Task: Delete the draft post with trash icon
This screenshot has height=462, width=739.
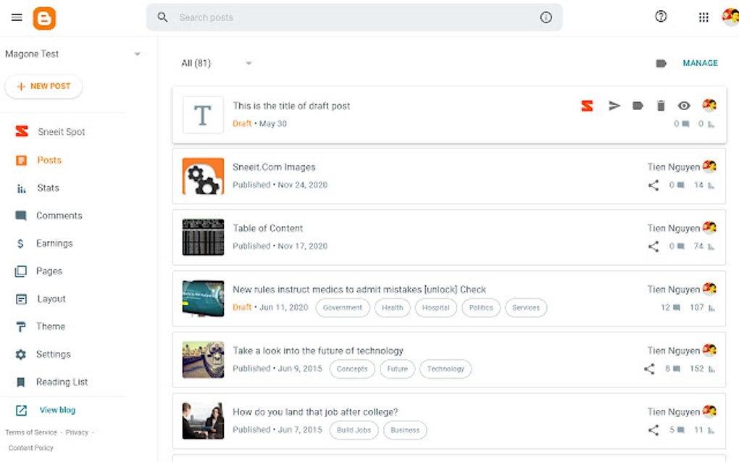Action: 661,106
